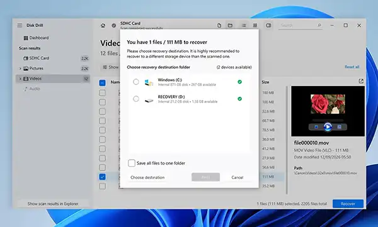
Task: Select Windows (C:) radio button
Action: 136,82
